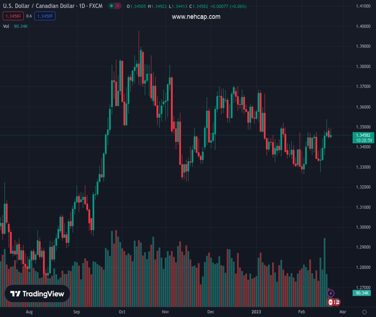Viewport: 376px width, 317px height.
Task: Click the Dec label on time axis
Action: click(211, 312)
